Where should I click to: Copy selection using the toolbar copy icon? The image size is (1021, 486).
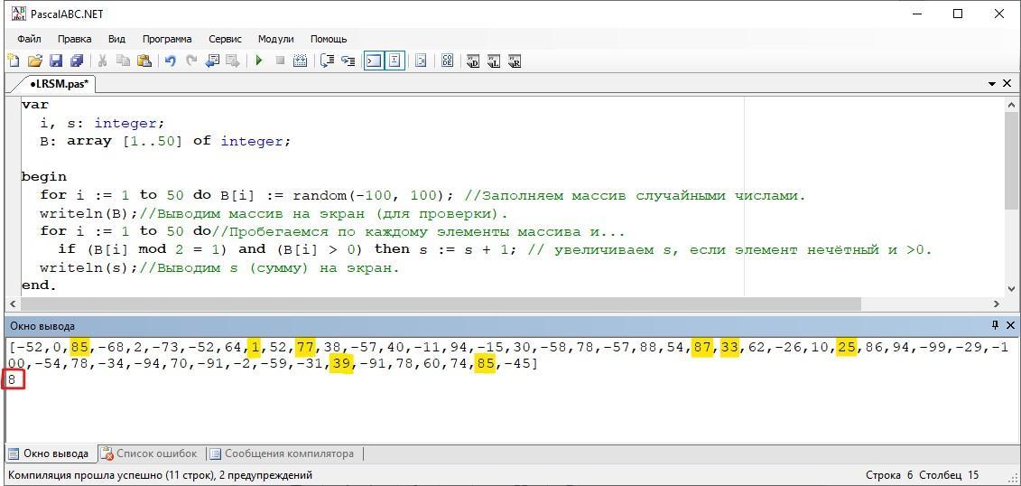pyautogui.click(x=123, y=61)
